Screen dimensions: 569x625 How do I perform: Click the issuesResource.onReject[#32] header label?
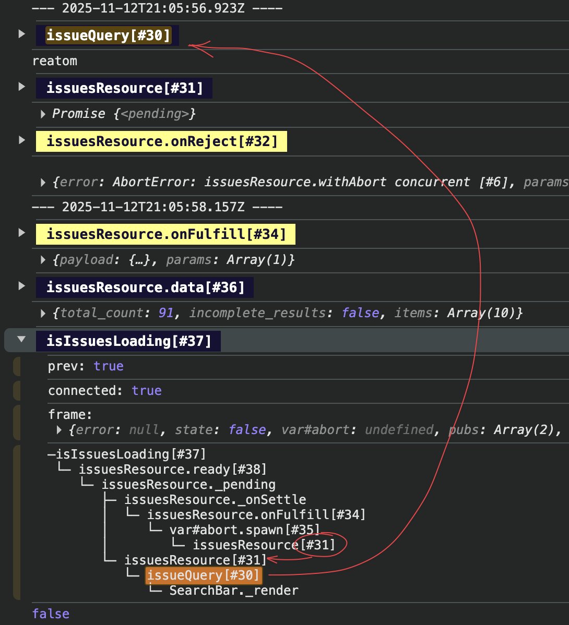(161, 141)
